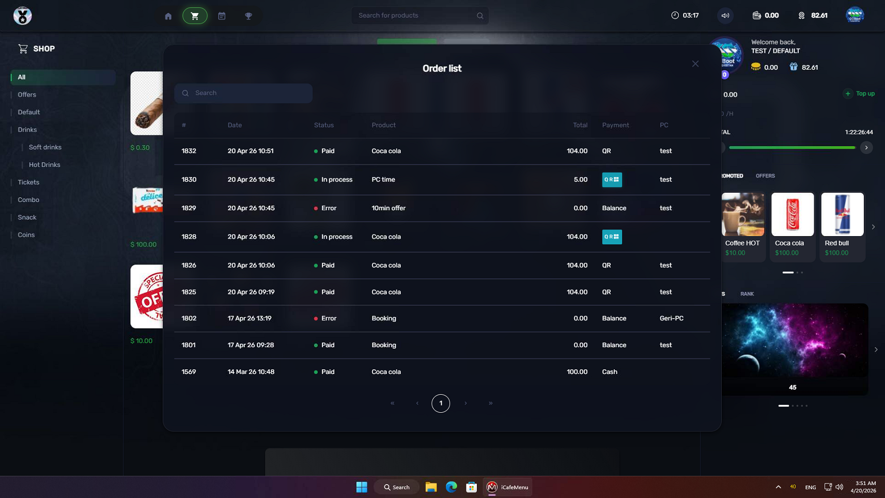Click the Top up button
885x498 pixels.
859,94
